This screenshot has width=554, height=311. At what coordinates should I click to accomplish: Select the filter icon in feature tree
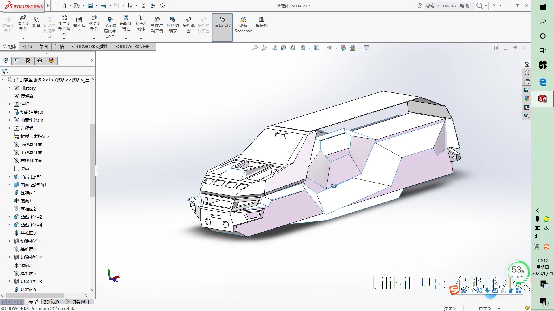pos(5,71)
